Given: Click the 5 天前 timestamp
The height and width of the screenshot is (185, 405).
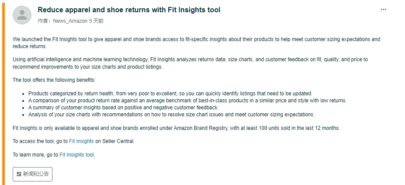Looking at the screenshot, I should pos(97,21).
